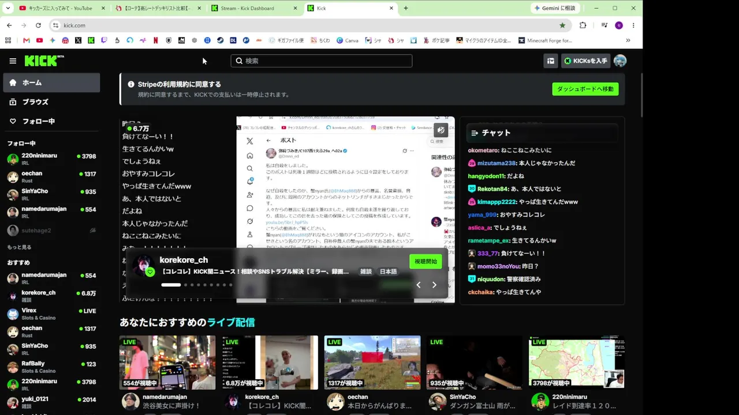
Task: Focus the 検索 search field
Action: click(322, 61)
